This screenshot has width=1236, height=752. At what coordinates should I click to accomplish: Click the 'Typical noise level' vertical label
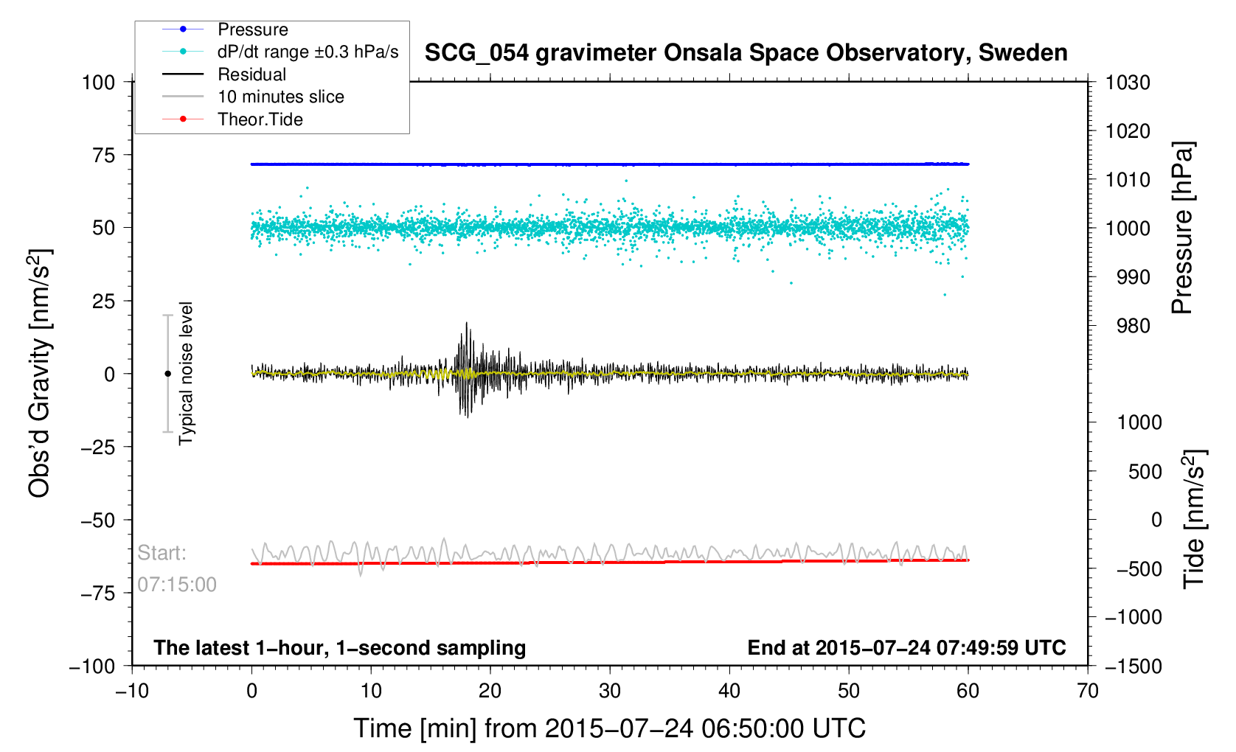pos(186,373)
